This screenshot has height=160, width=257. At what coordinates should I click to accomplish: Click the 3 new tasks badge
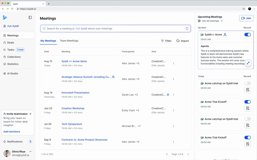click(20, 50)
